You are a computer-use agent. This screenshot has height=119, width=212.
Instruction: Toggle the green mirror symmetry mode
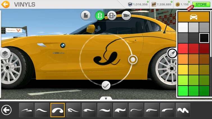point(100,16)
